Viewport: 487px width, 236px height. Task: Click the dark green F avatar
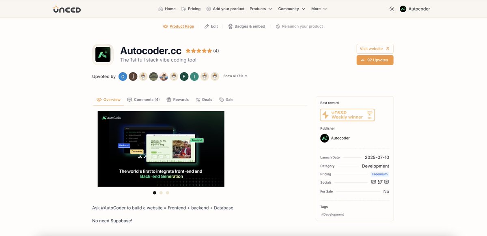(x=184, y=76)
